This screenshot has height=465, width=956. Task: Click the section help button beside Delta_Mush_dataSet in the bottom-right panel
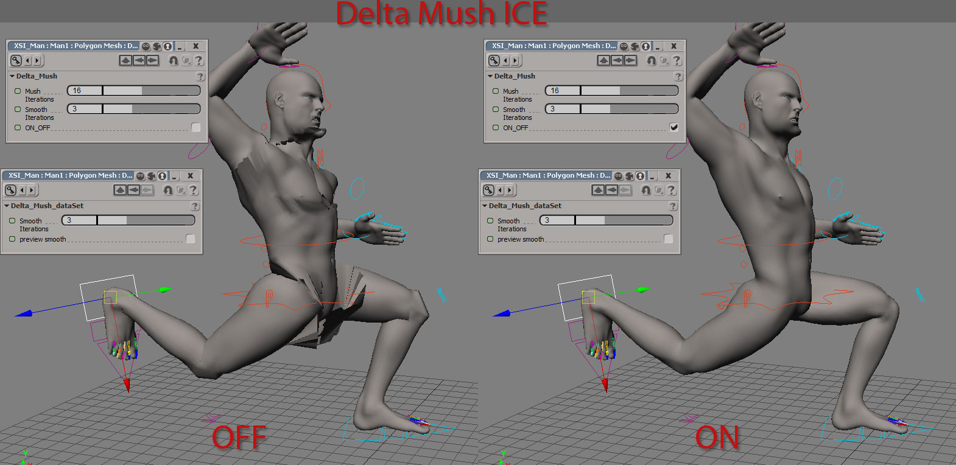pyautogui.click(x=673, y=206)
